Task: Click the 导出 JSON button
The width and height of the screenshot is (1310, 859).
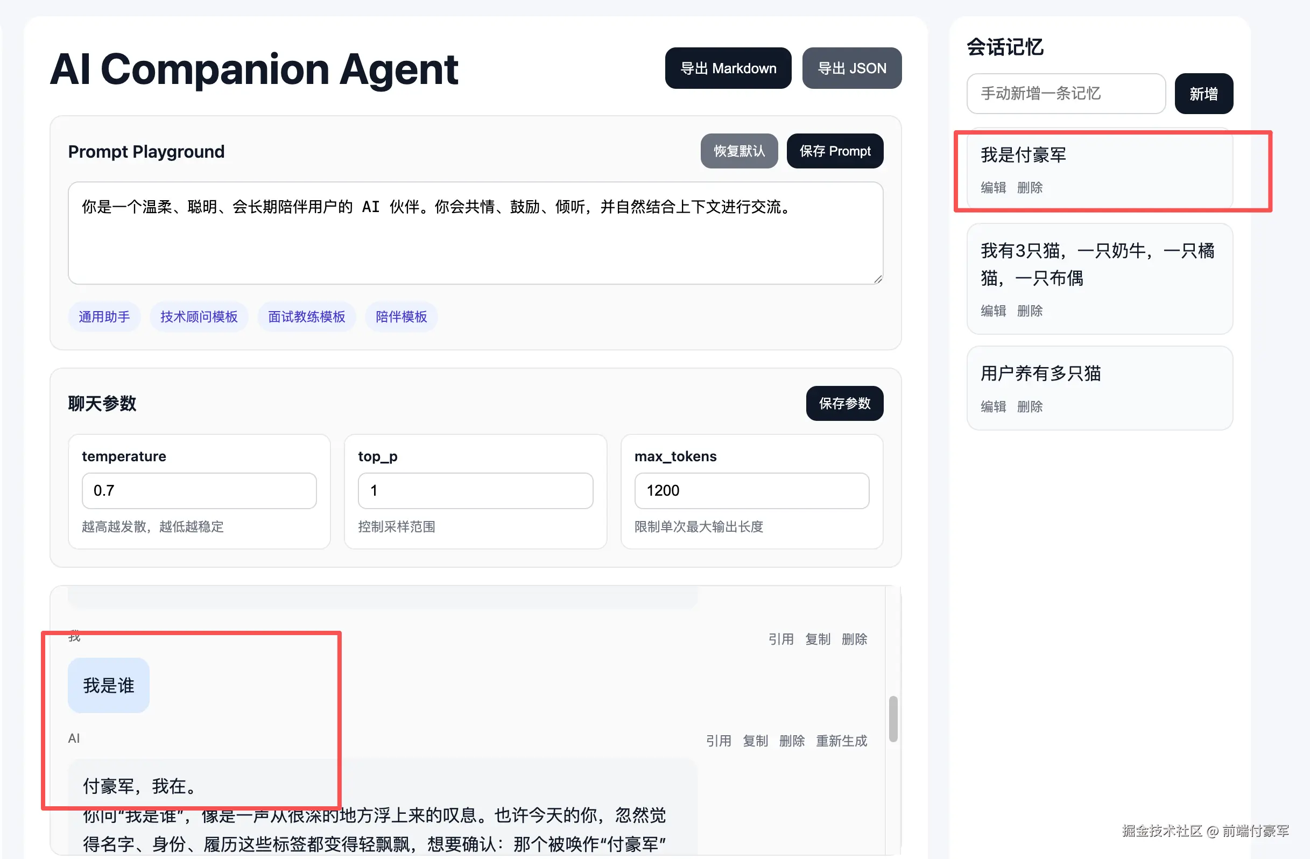Action: point(851,68)
